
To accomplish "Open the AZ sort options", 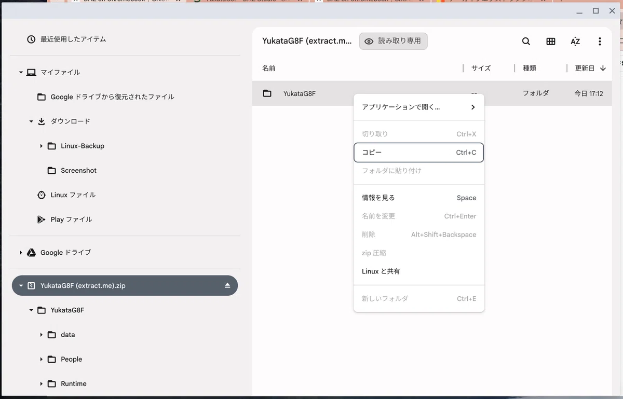I will 575,42.
